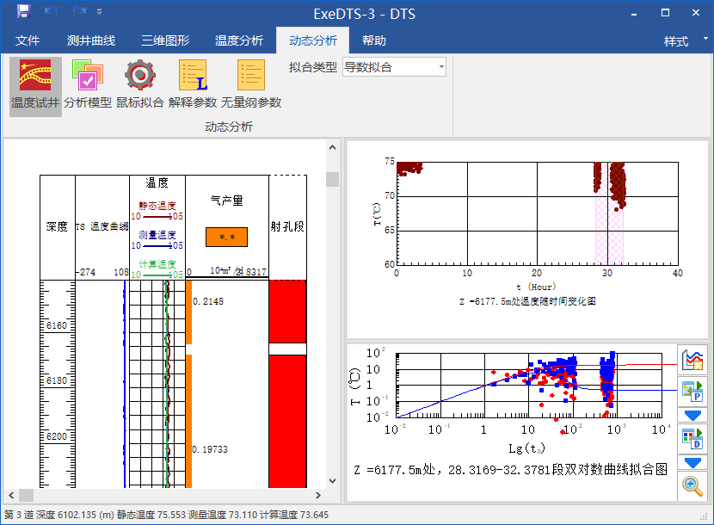The image size is (714, 525).
Task: Click the 温度试井 ribbon icon
Action: 35,86
